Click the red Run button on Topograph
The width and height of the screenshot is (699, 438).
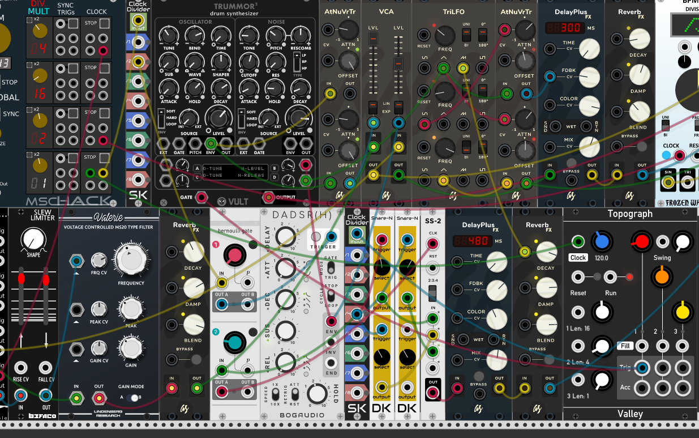[x=629, y=277]
